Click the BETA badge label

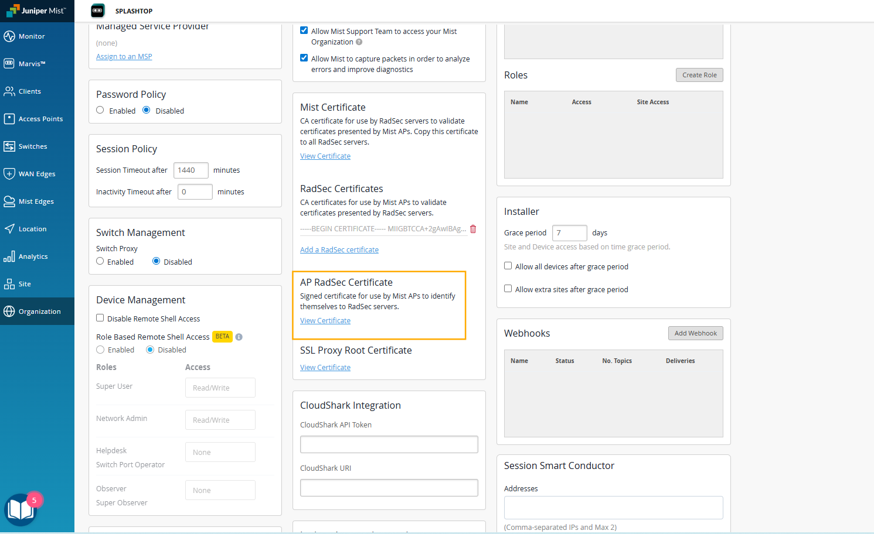[223, 337]
